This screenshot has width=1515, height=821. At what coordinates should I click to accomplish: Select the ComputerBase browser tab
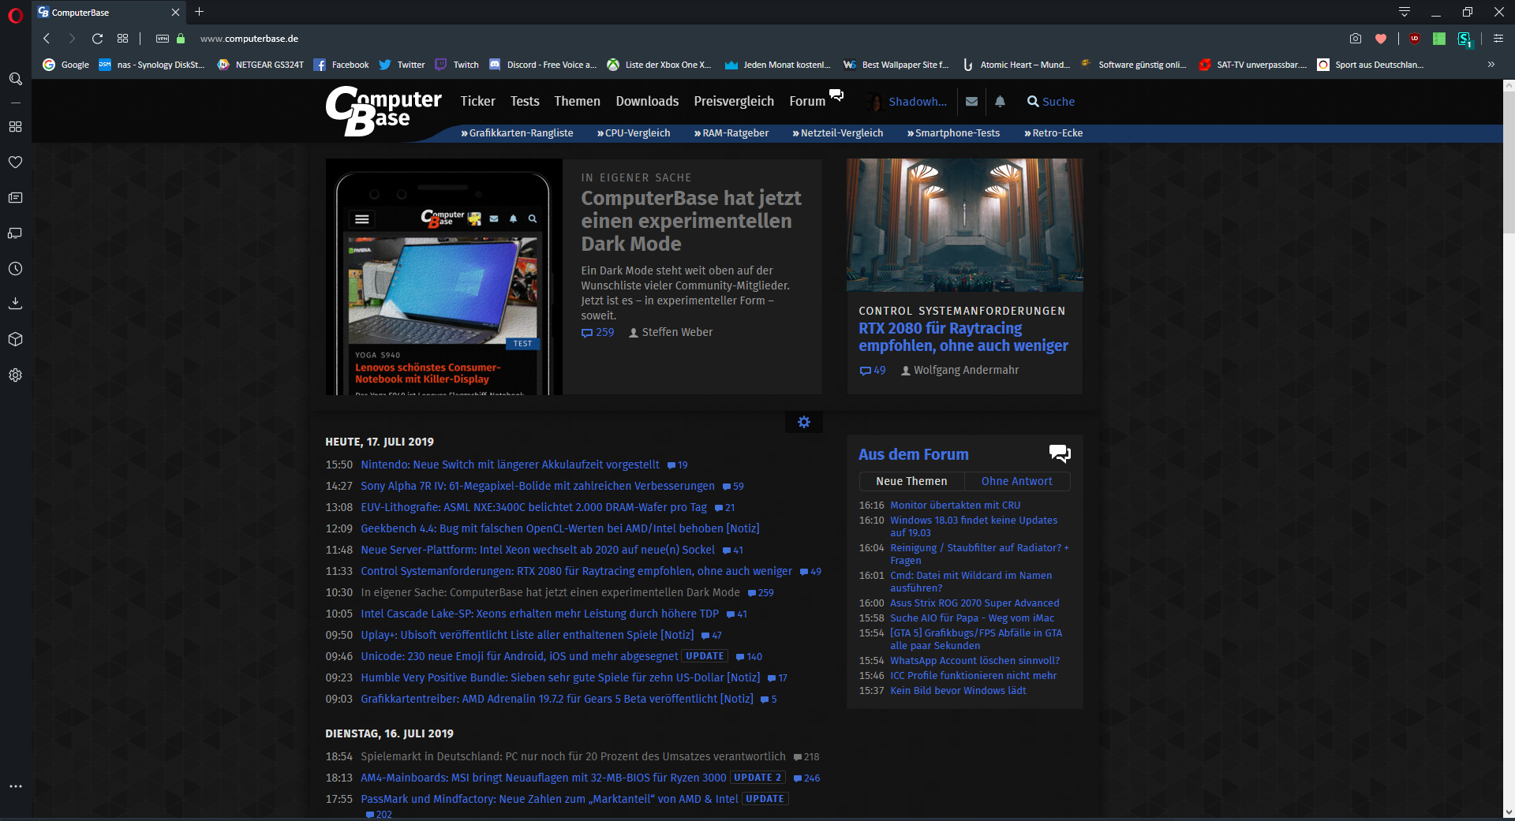click(109, 13)
